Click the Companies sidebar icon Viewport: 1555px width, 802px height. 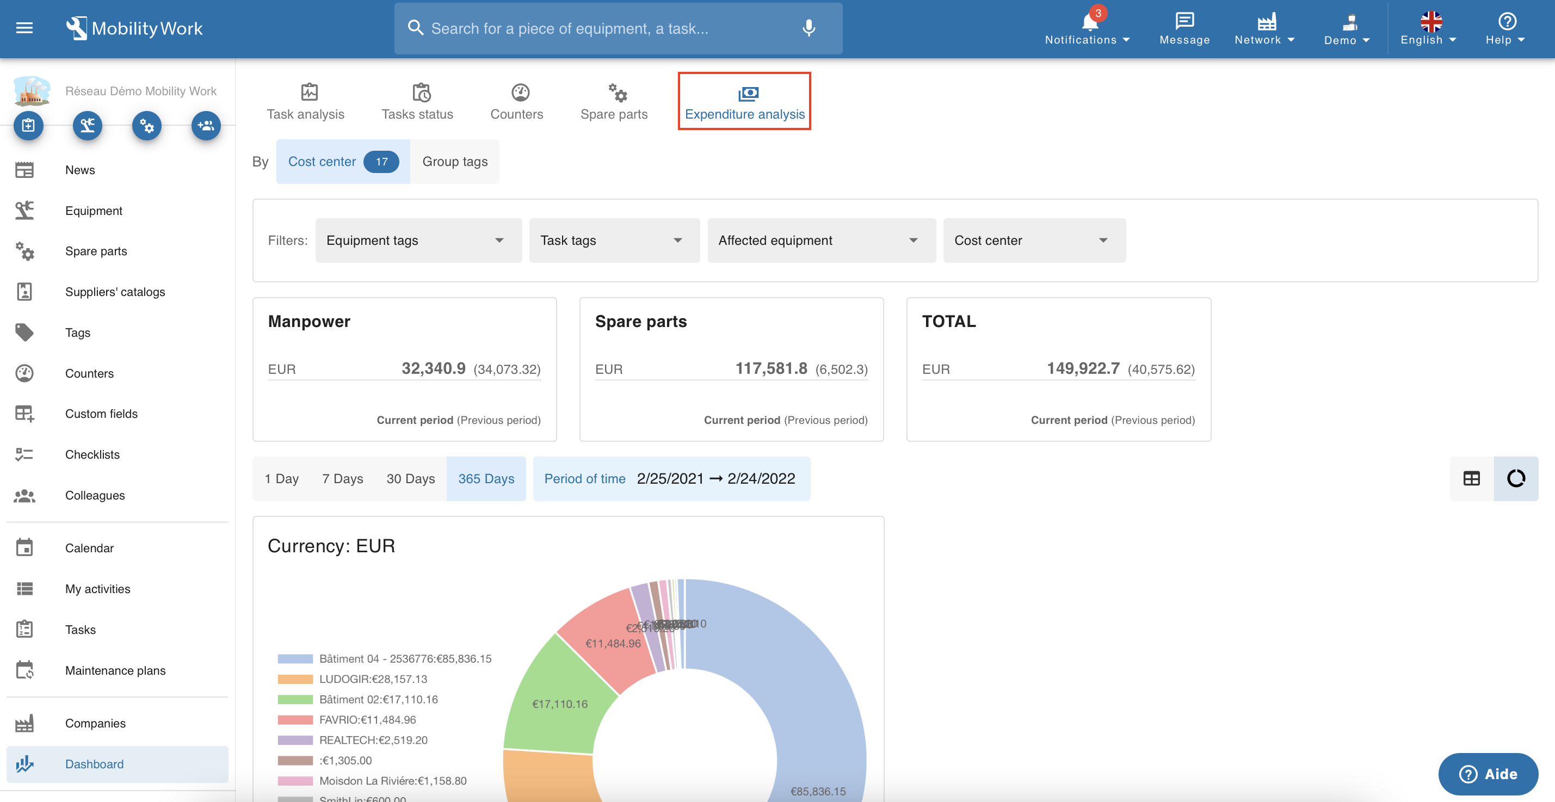24,723
